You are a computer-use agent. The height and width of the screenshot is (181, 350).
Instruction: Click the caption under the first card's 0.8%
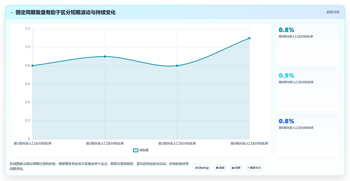(x=296, y=37)
